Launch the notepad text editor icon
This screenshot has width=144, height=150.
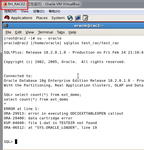[x=85, y=18]
